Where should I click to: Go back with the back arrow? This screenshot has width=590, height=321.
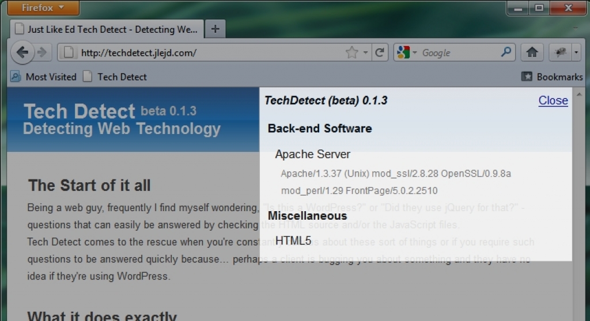(x=22, y=52)
